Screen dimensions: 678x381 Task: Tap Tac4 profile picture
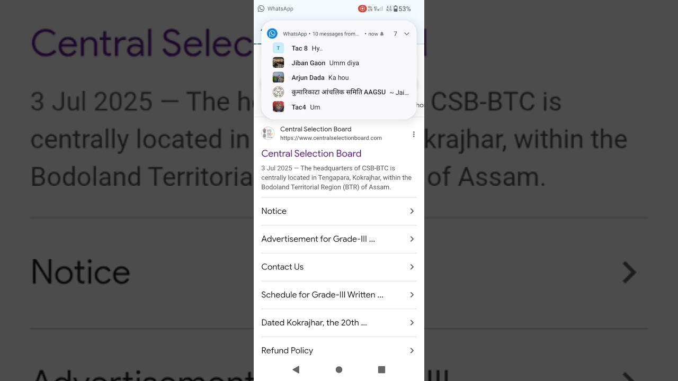click(x=278, y=107)
